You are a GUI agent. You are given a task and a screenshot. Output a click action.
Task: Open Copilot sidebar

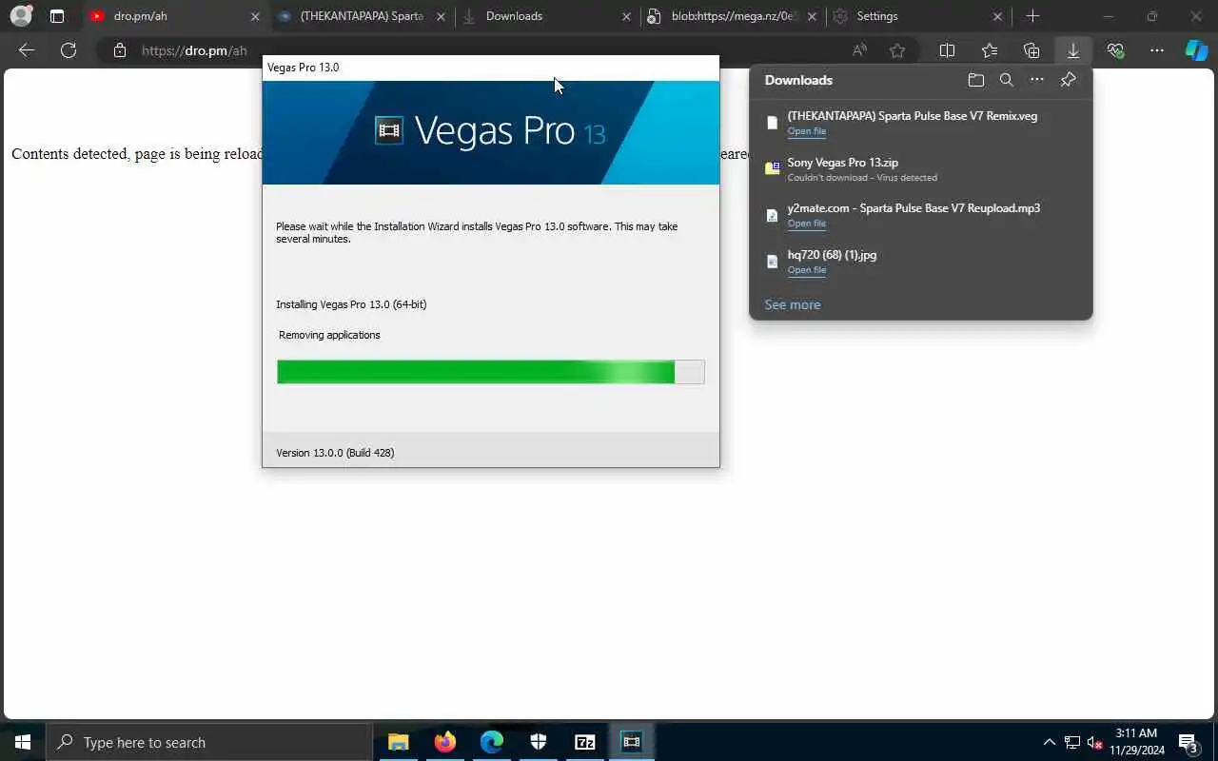(1196, 50)
